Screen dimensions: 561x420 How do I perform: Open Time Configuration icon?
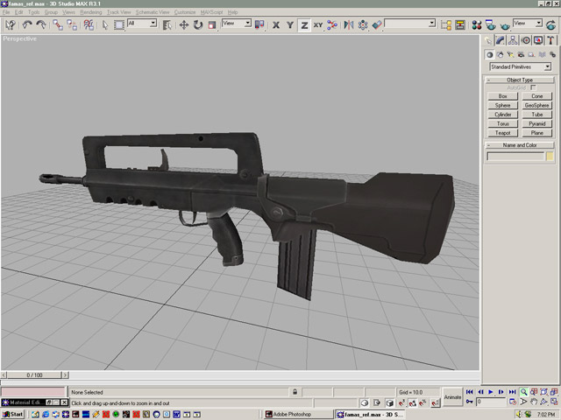pyautogui.click(x=512, y=402)
